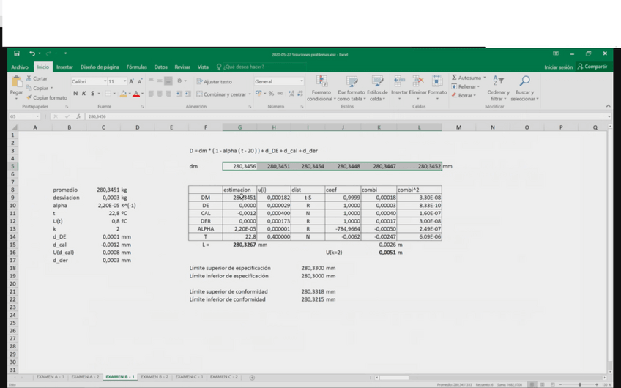Click the Save icon in quick access toolbar
Viewport: 621px width, 388px height.
pos(16,53)
